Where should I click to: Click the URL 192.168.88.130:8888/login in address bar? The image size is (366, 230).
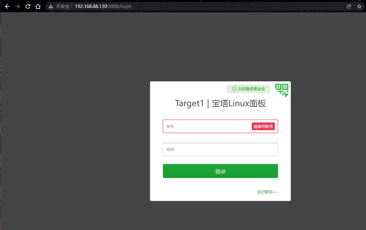click(103, 6)
